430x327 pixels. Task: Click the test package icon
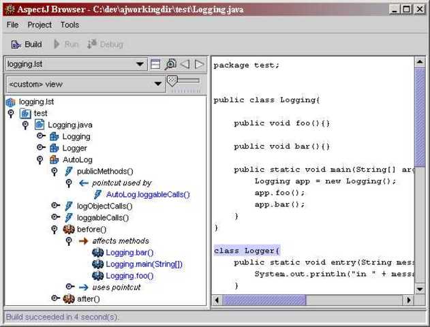point(25,114)
